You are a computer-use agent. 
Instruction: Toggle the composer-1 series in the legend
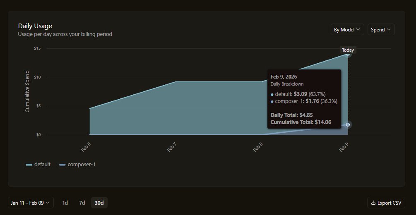[x=77, y=165]
